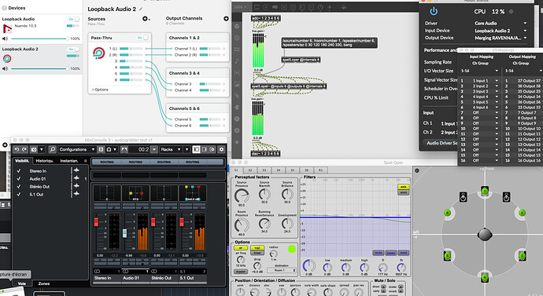
Task: Mute Loopback Audio 2 via its speaker icon
Action: [5, 69]
